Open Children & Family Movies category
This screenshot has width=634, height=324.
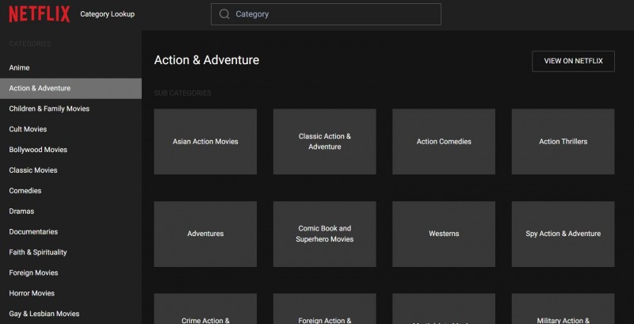click(x=49, y=109)
